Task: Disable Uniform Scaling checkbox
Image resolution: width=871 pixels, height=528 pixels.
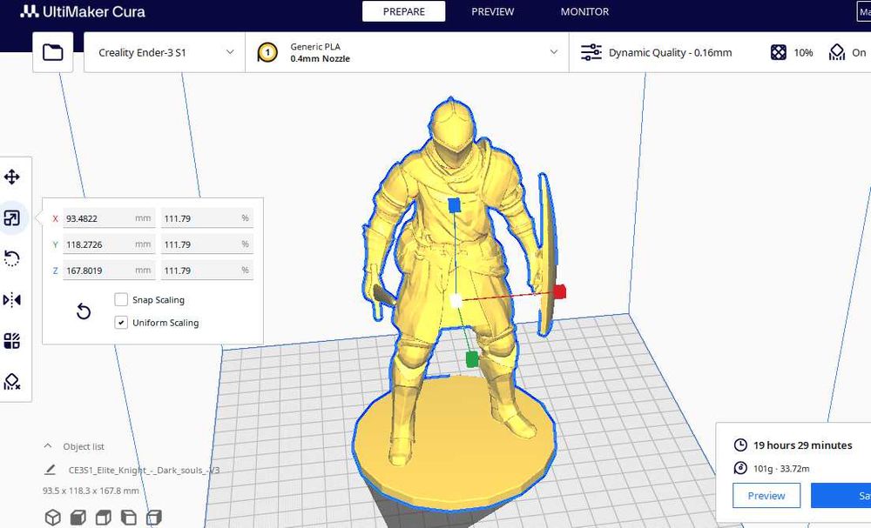Action: point(121,322)
